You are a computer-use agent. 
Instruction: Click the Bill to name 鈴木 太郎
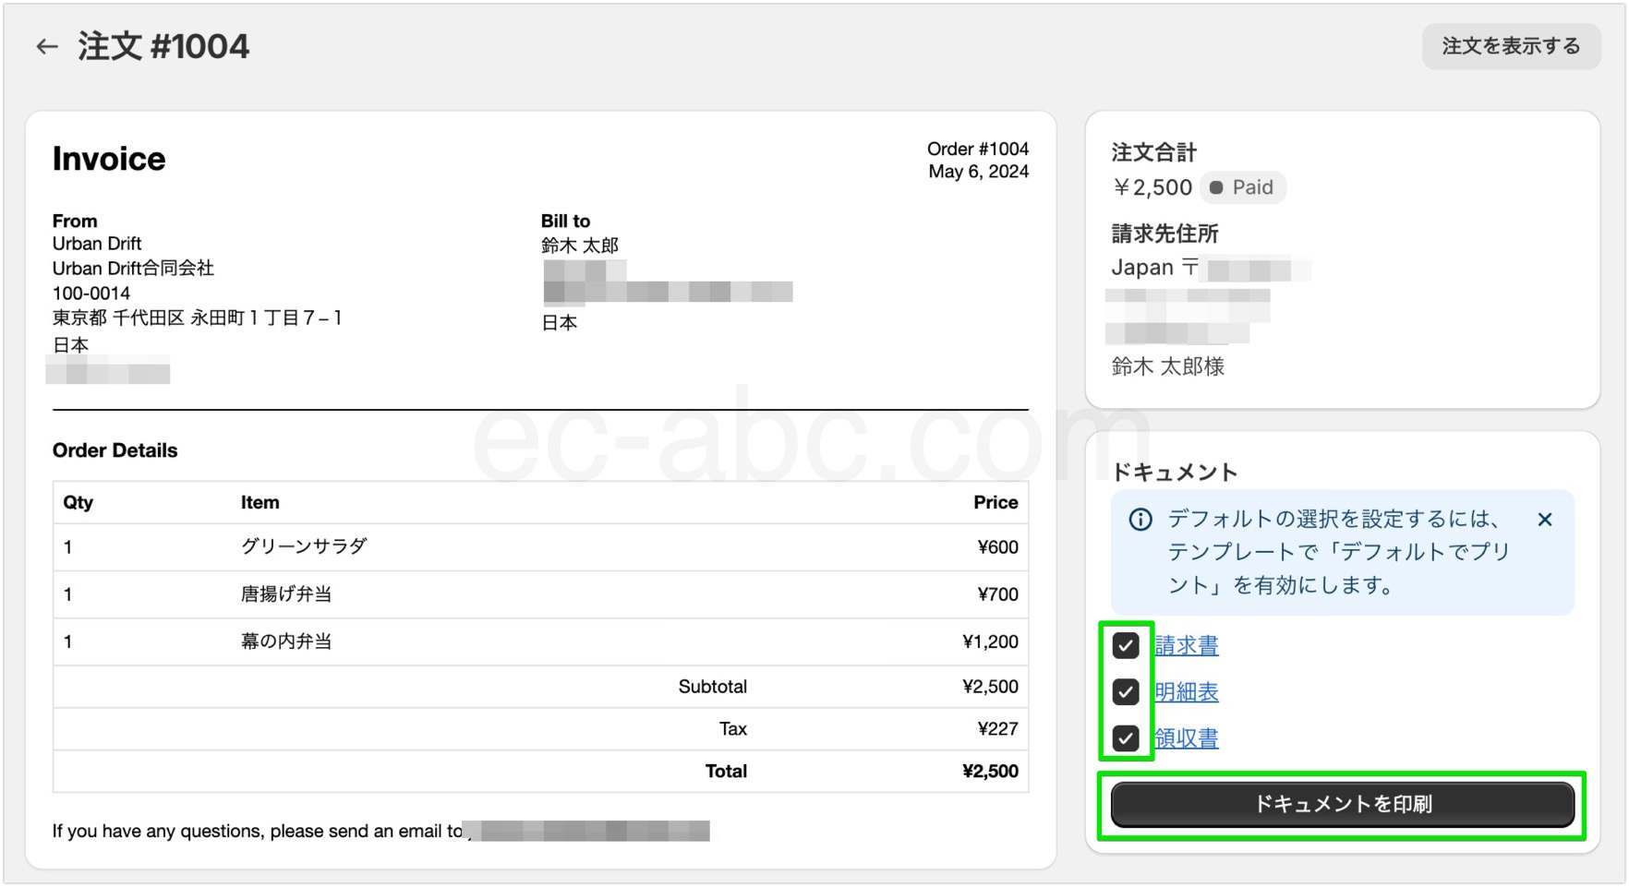point(580,246)
